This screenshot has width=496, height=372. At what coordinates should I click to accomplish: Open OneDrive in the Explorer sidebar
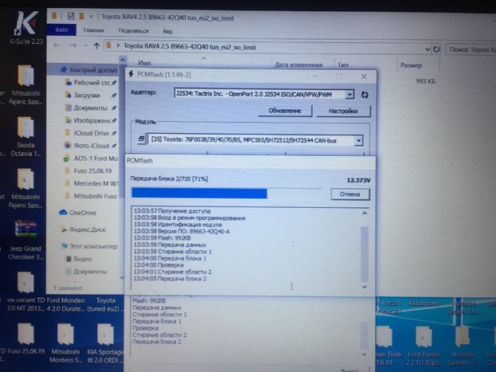pos(81,213)
